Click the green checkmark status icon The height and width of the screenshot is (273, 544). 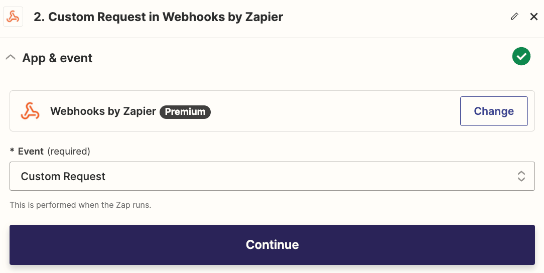(x=521, y=56)
